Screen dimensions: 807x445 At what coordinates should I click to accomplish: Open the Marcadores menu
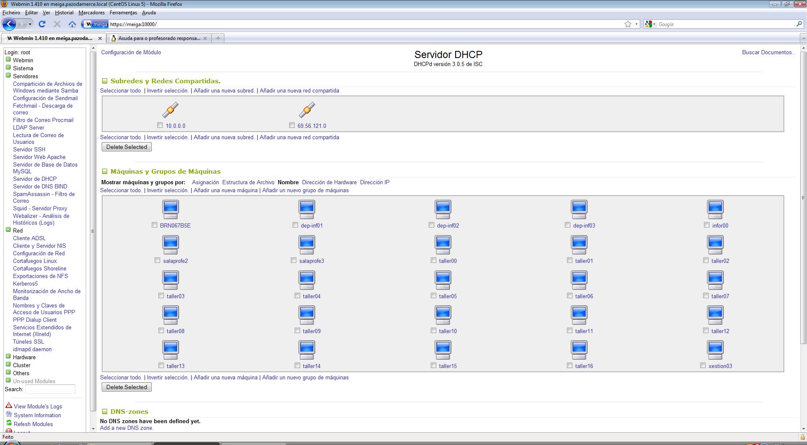(x=91, y=13)
